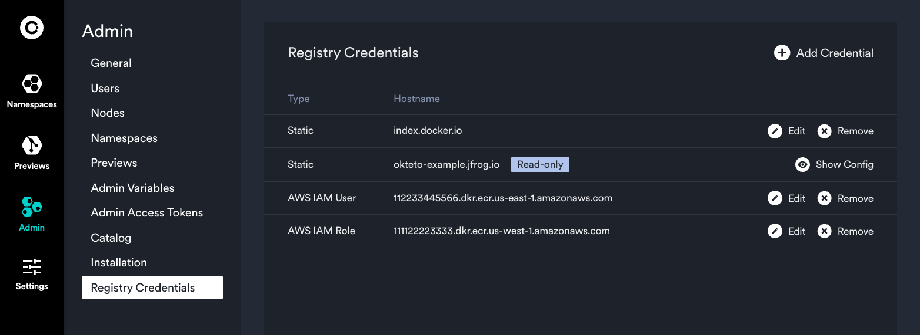Click the Add Credential text button
This screenshot has height=335, width=920.
tap(835, 53)
